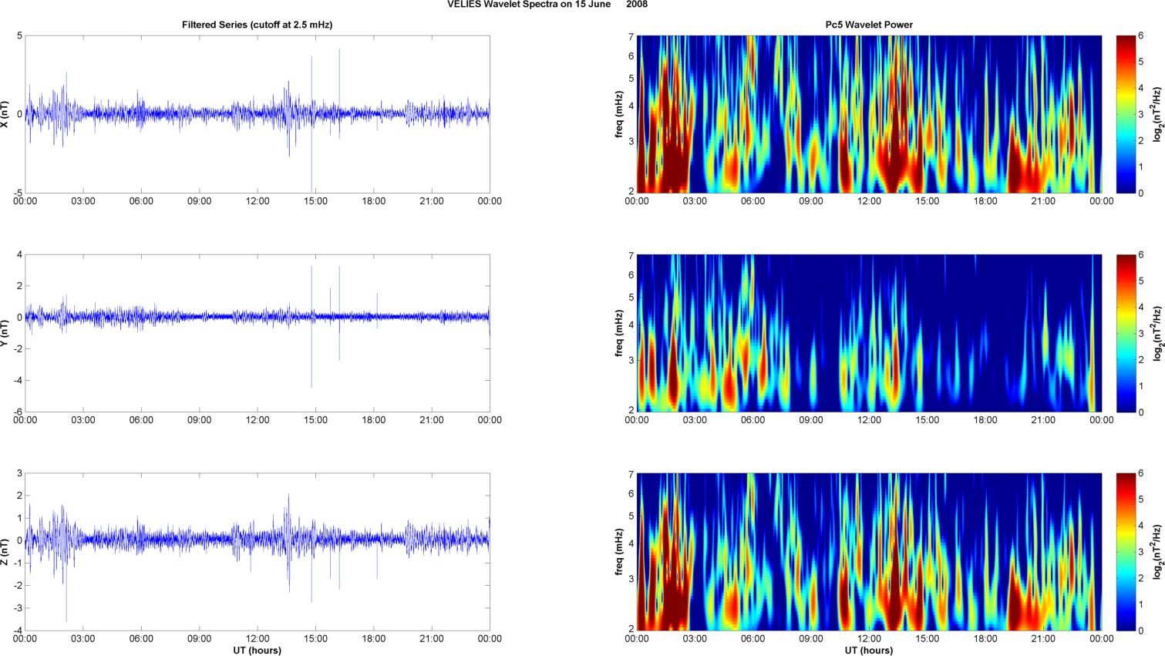The width and height of the screenshot is (1165, 656).
Task: Click the VELIES Wavelet Spectra figure title
Action: coord(547,5)
